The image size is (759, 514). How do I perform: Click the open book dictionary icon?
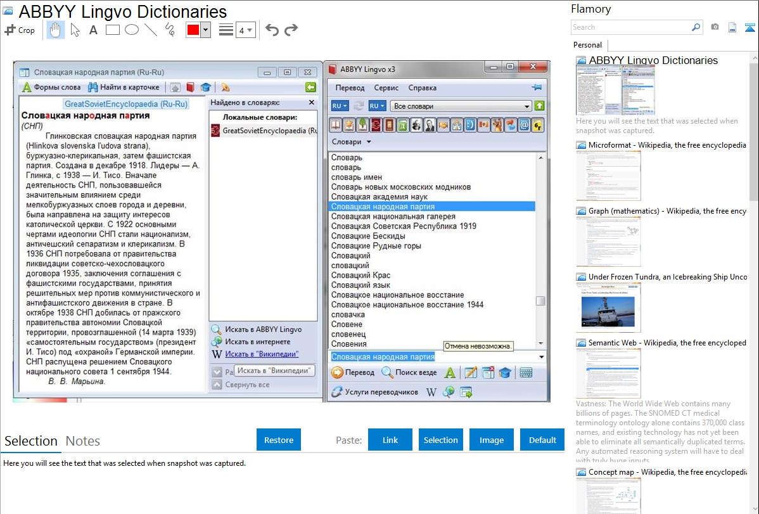click(335, 125)
